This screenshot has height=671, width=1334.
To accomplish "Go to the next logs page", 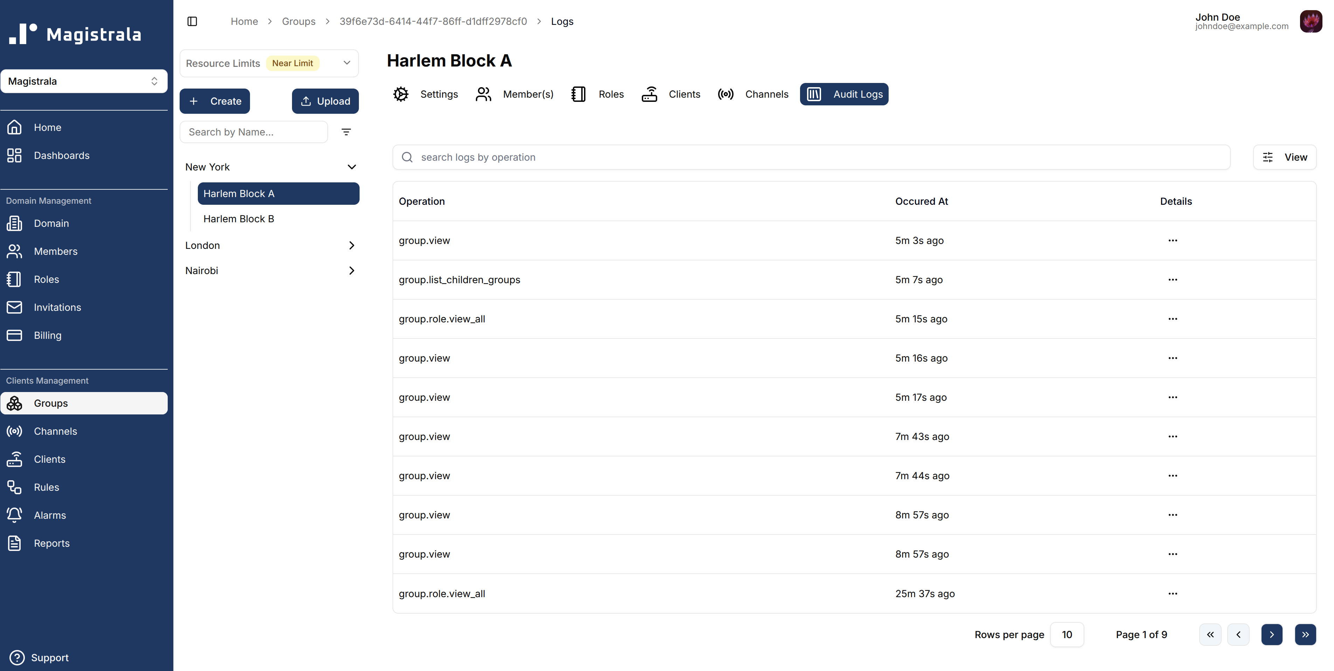I will click(1271, 634).
